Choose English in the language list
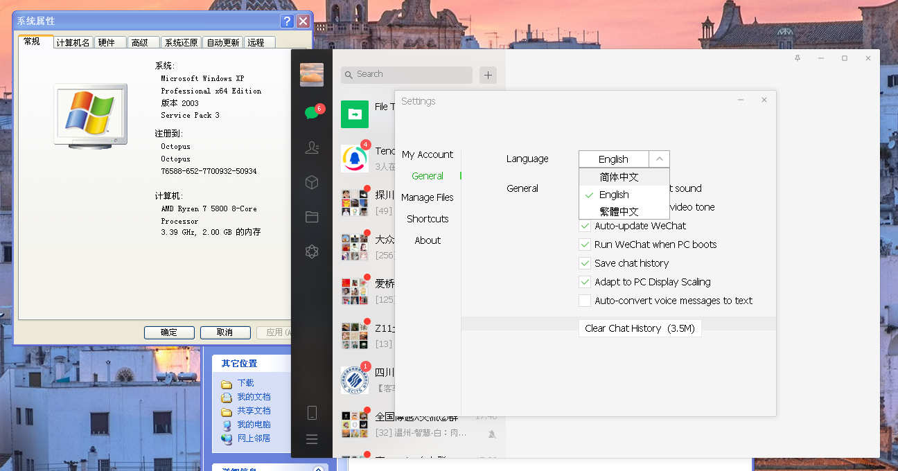The image size is (898, 471). pos(624,195)
